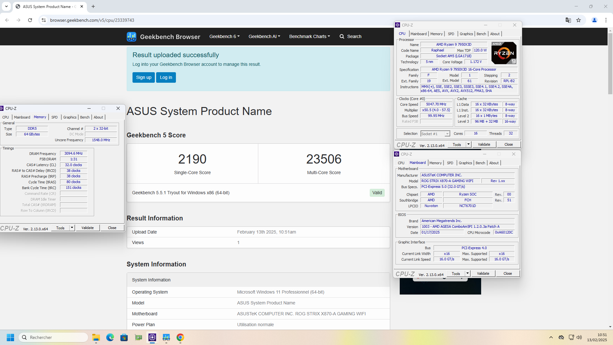Click Upload Date value February 13th 2025
The image size is (613, 345).
[x=266, y=232]
